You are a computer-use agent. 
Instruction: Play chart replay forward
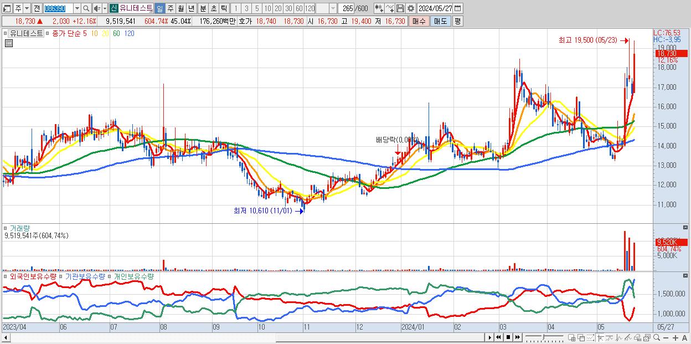490,337
